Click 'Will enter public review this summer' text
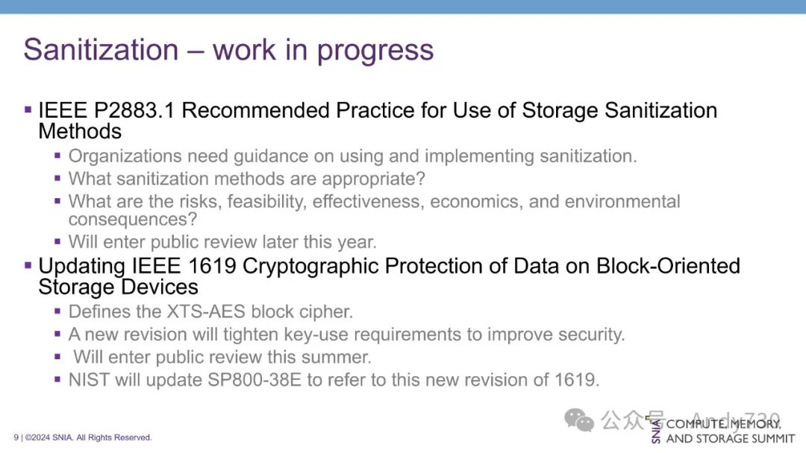The image size is (806, 453). coord(222,357)
